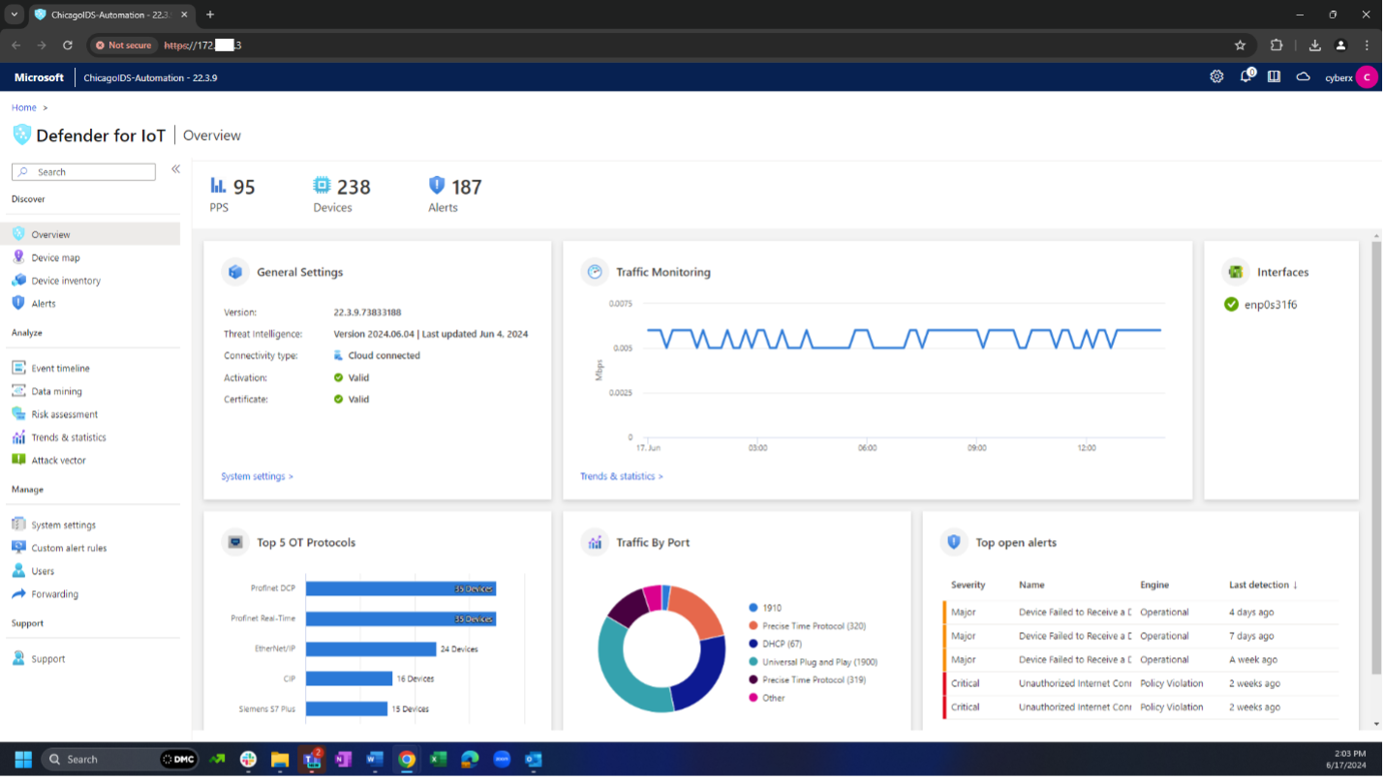Click the Profinet DCP bar
1385x780 pixels.
coord(401,588)
